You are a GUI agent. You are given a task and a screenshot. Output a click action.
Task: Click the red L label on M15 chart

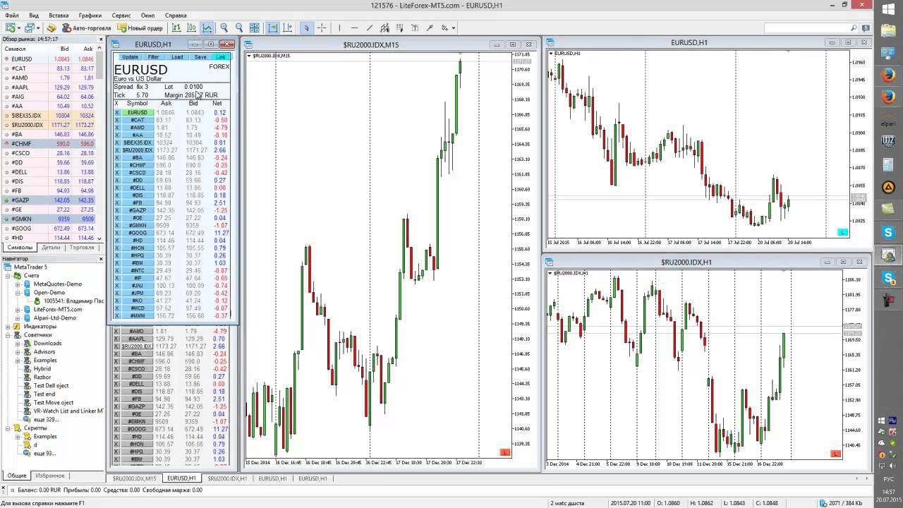coord(504,452)
